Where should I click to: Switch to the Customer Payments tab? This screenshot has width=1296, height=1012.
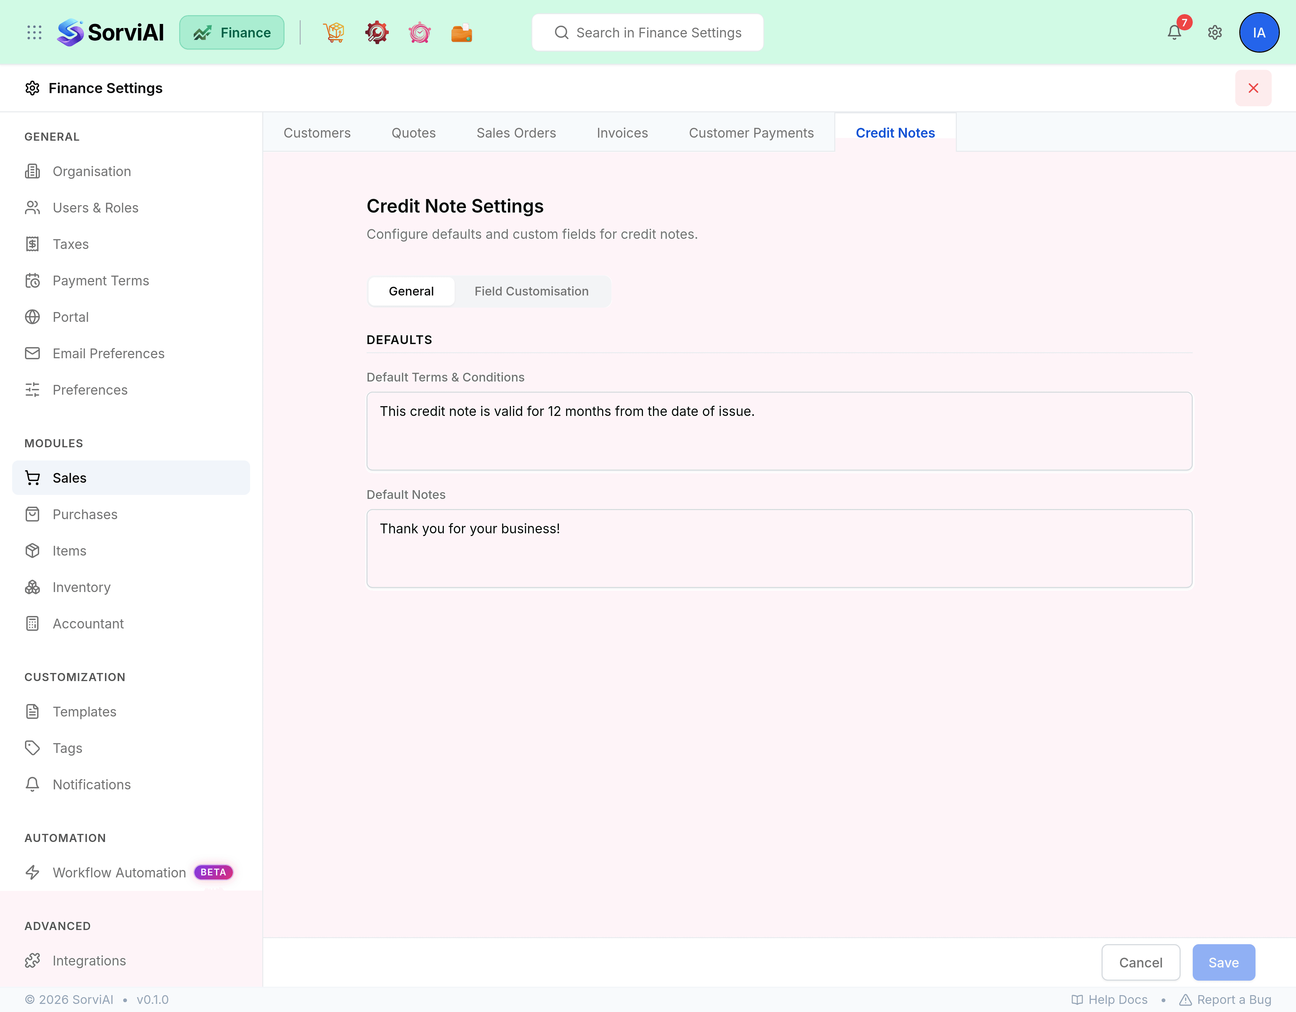(751, 133)
